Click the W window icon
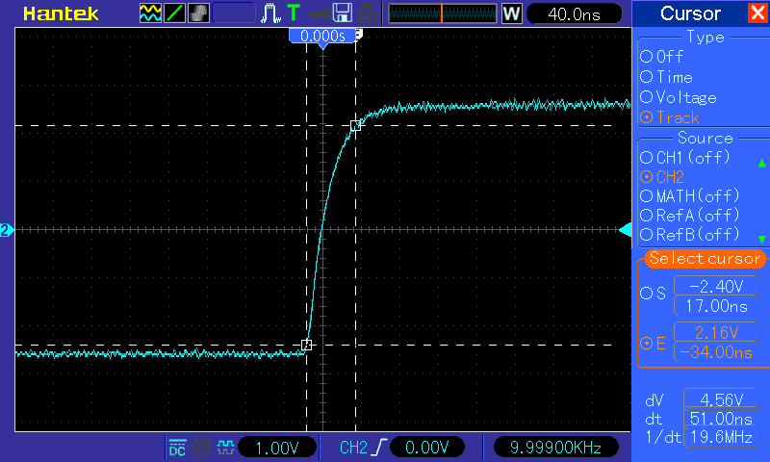This screenshot has width=770, height=462. [x=511, y=13]
